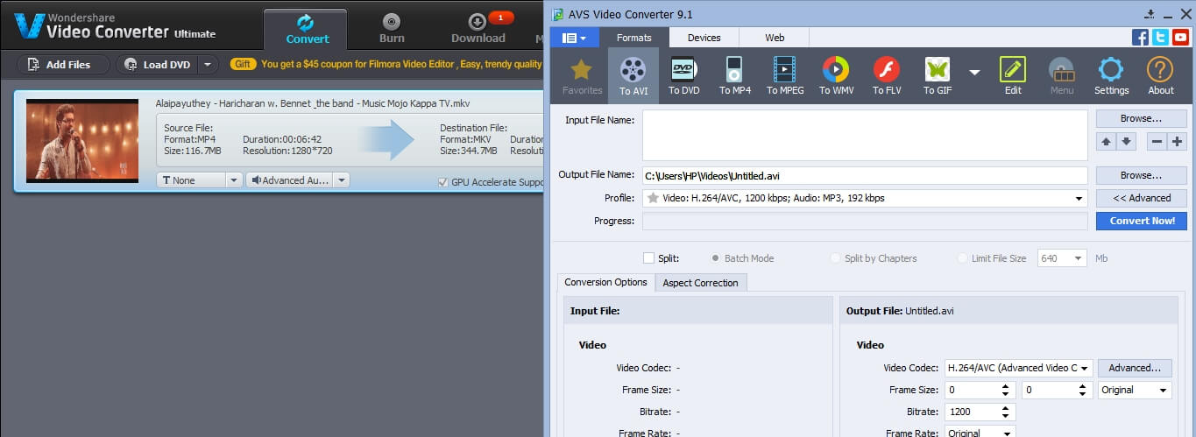Select Limit File Size radio button
This screenshot has width=1196, height=437.
(x=963, y=258)
